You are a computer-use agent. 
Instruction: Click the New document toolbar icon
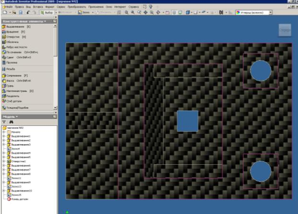coord(5,12)
